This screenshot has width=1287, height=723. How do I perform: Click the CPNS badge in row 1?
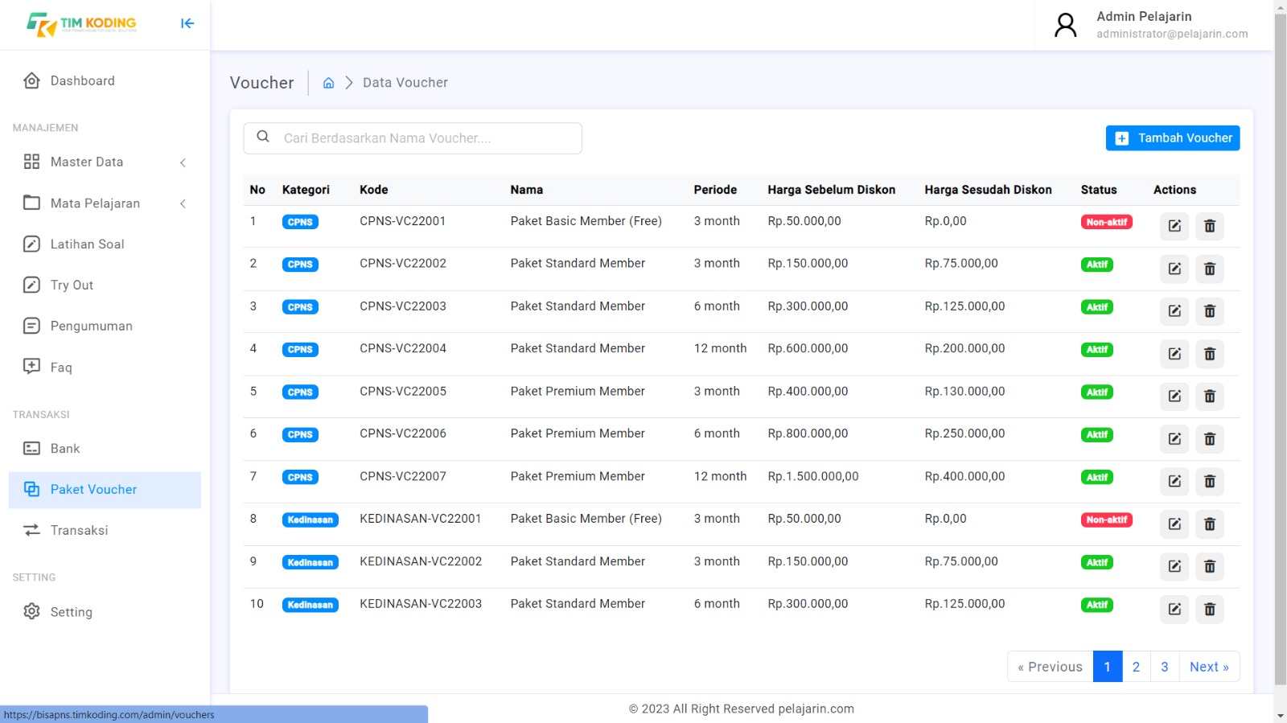pyautogui.click(x=300, y=222)
